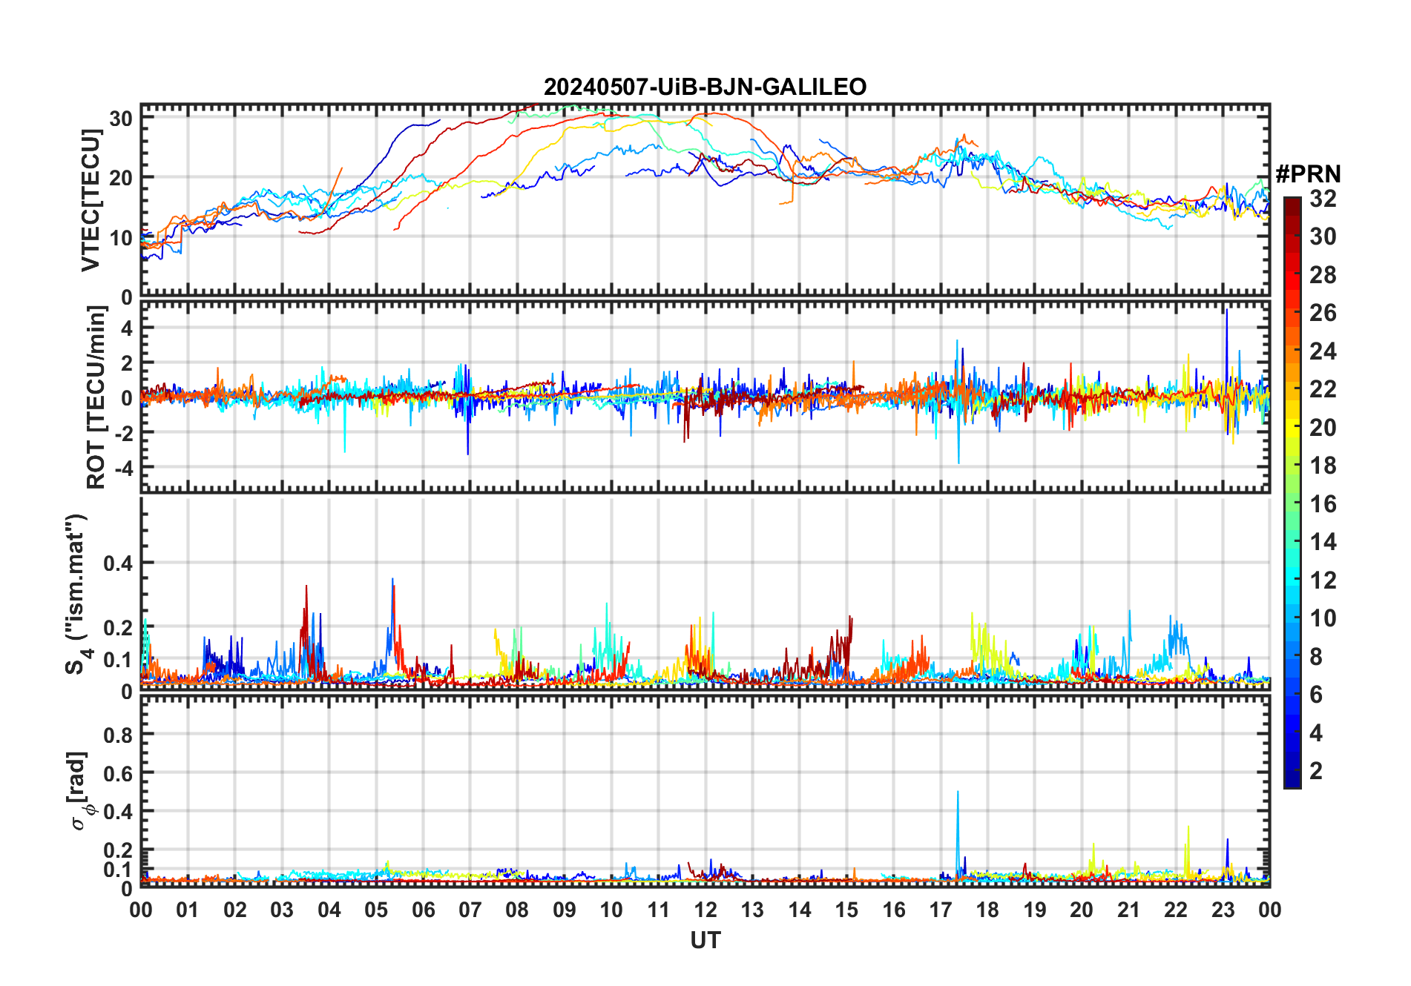Screen dimensions: 1411x986
Task: Select the σφ axis tick label 0.6
Action: 119,773
